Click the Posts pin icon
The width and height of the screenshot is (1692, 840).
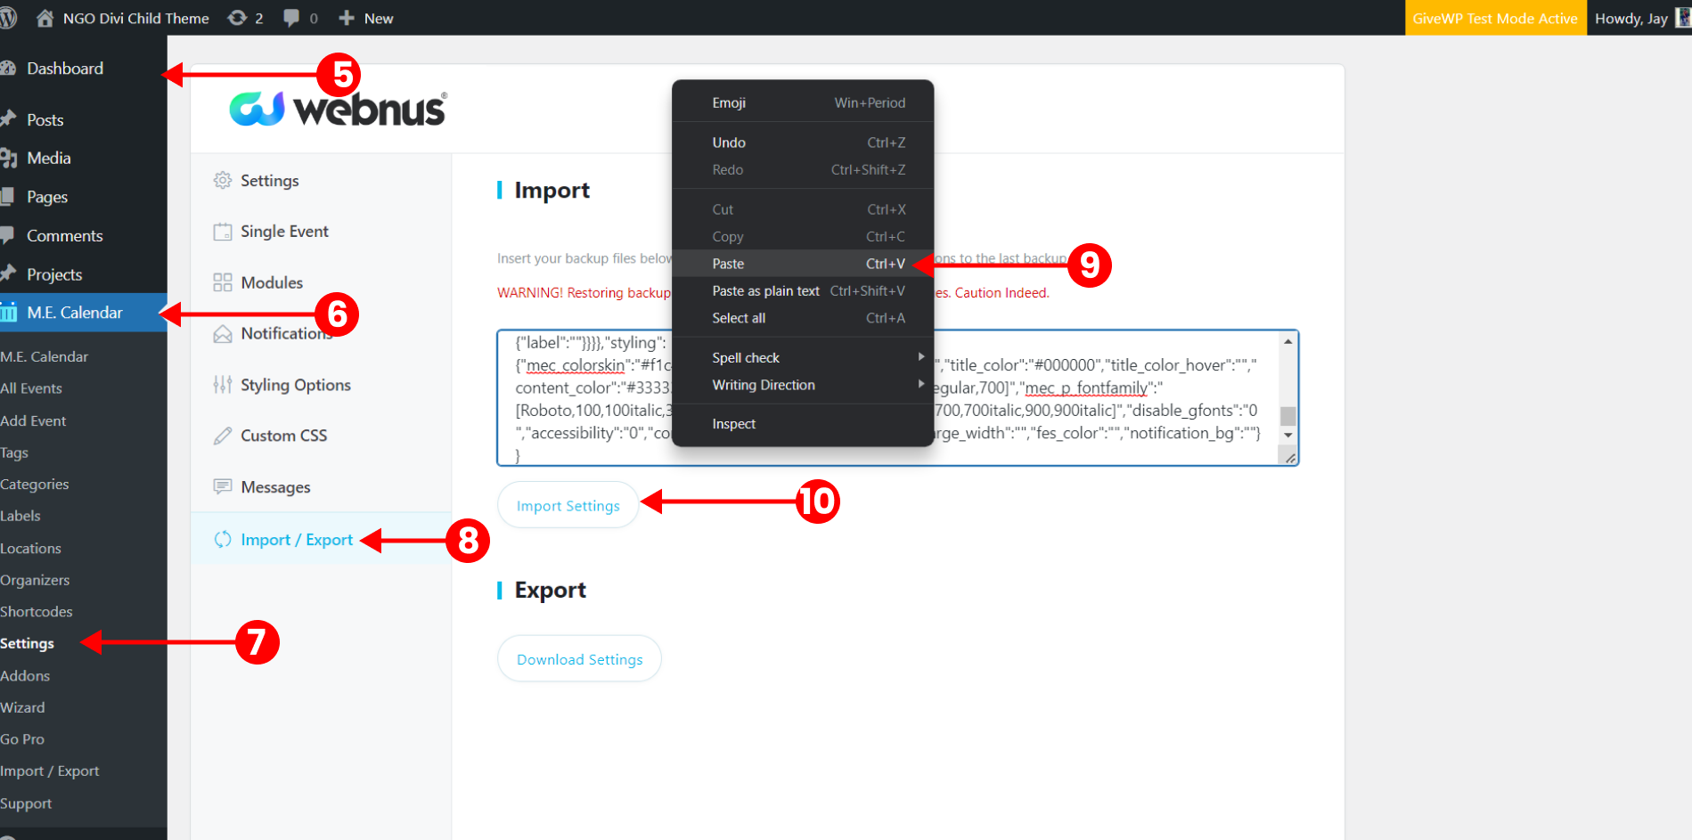tap(8, 118)
